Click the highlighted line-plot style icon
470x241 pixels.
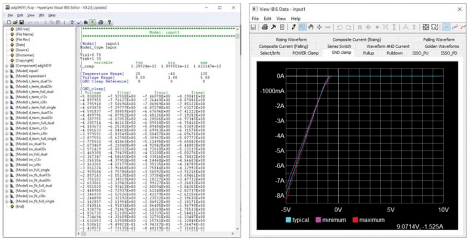click(446, 27)
